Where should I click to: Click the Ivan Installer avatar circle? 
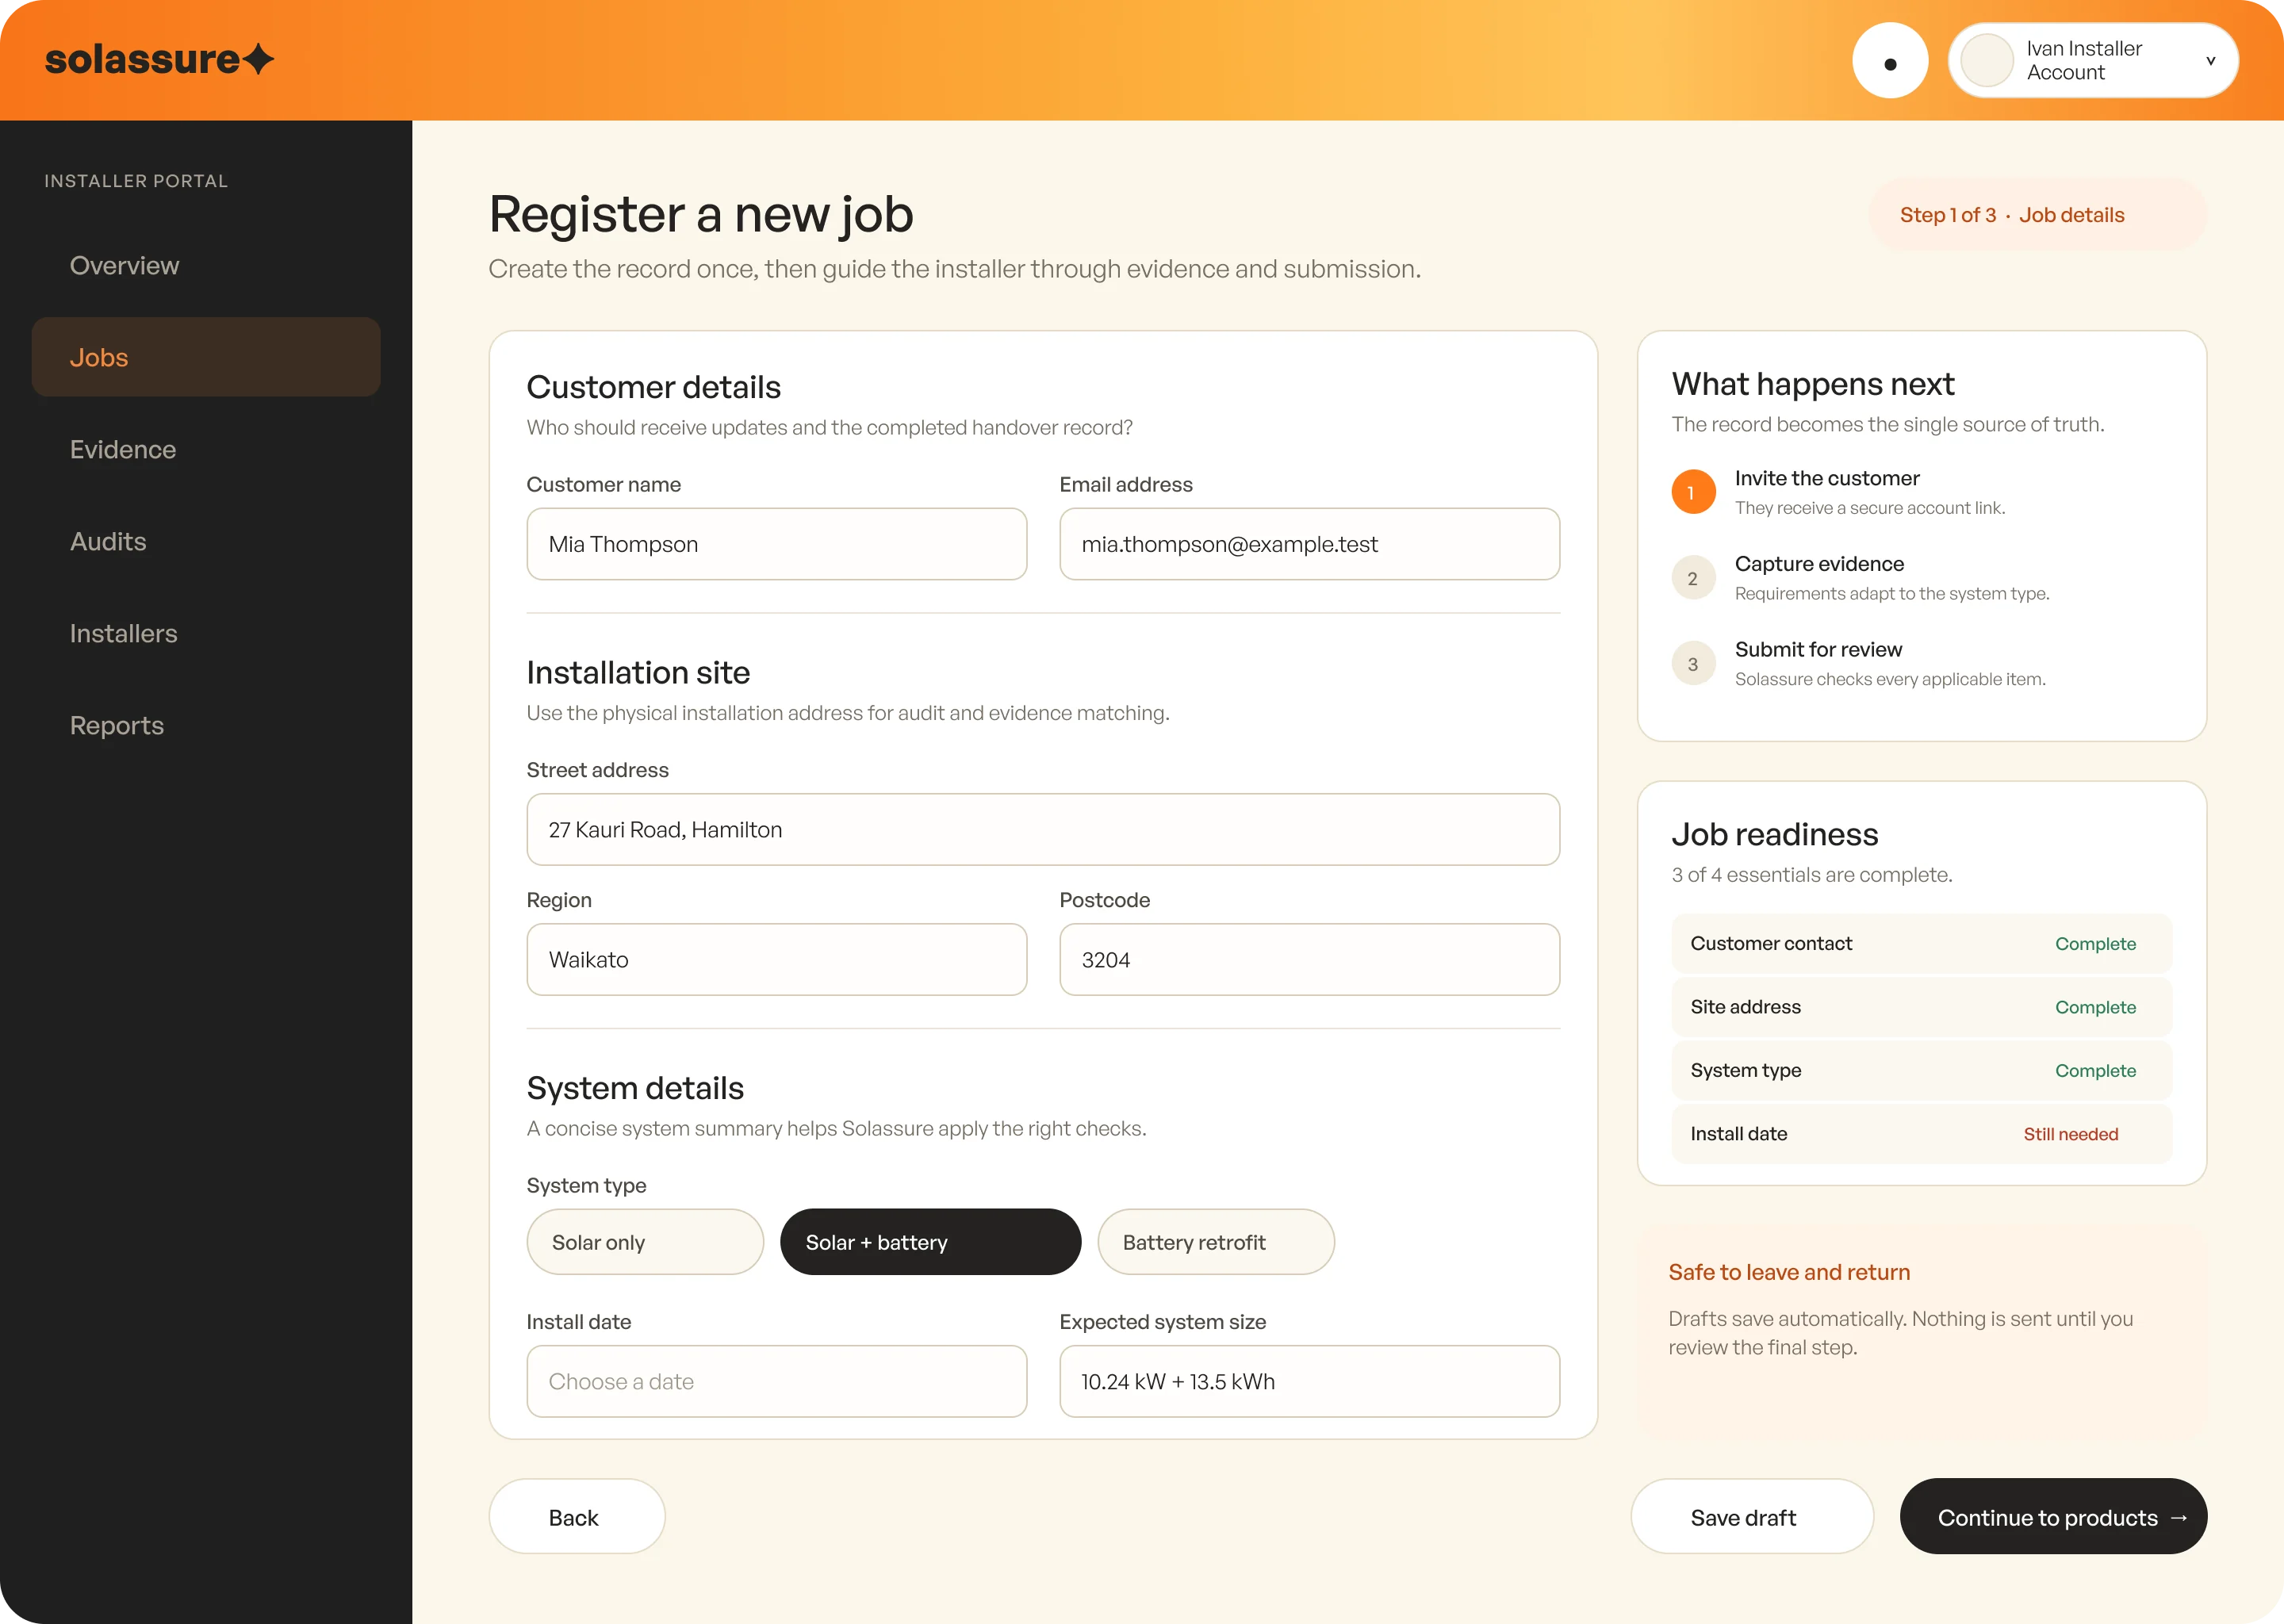tap(1986, 61)
